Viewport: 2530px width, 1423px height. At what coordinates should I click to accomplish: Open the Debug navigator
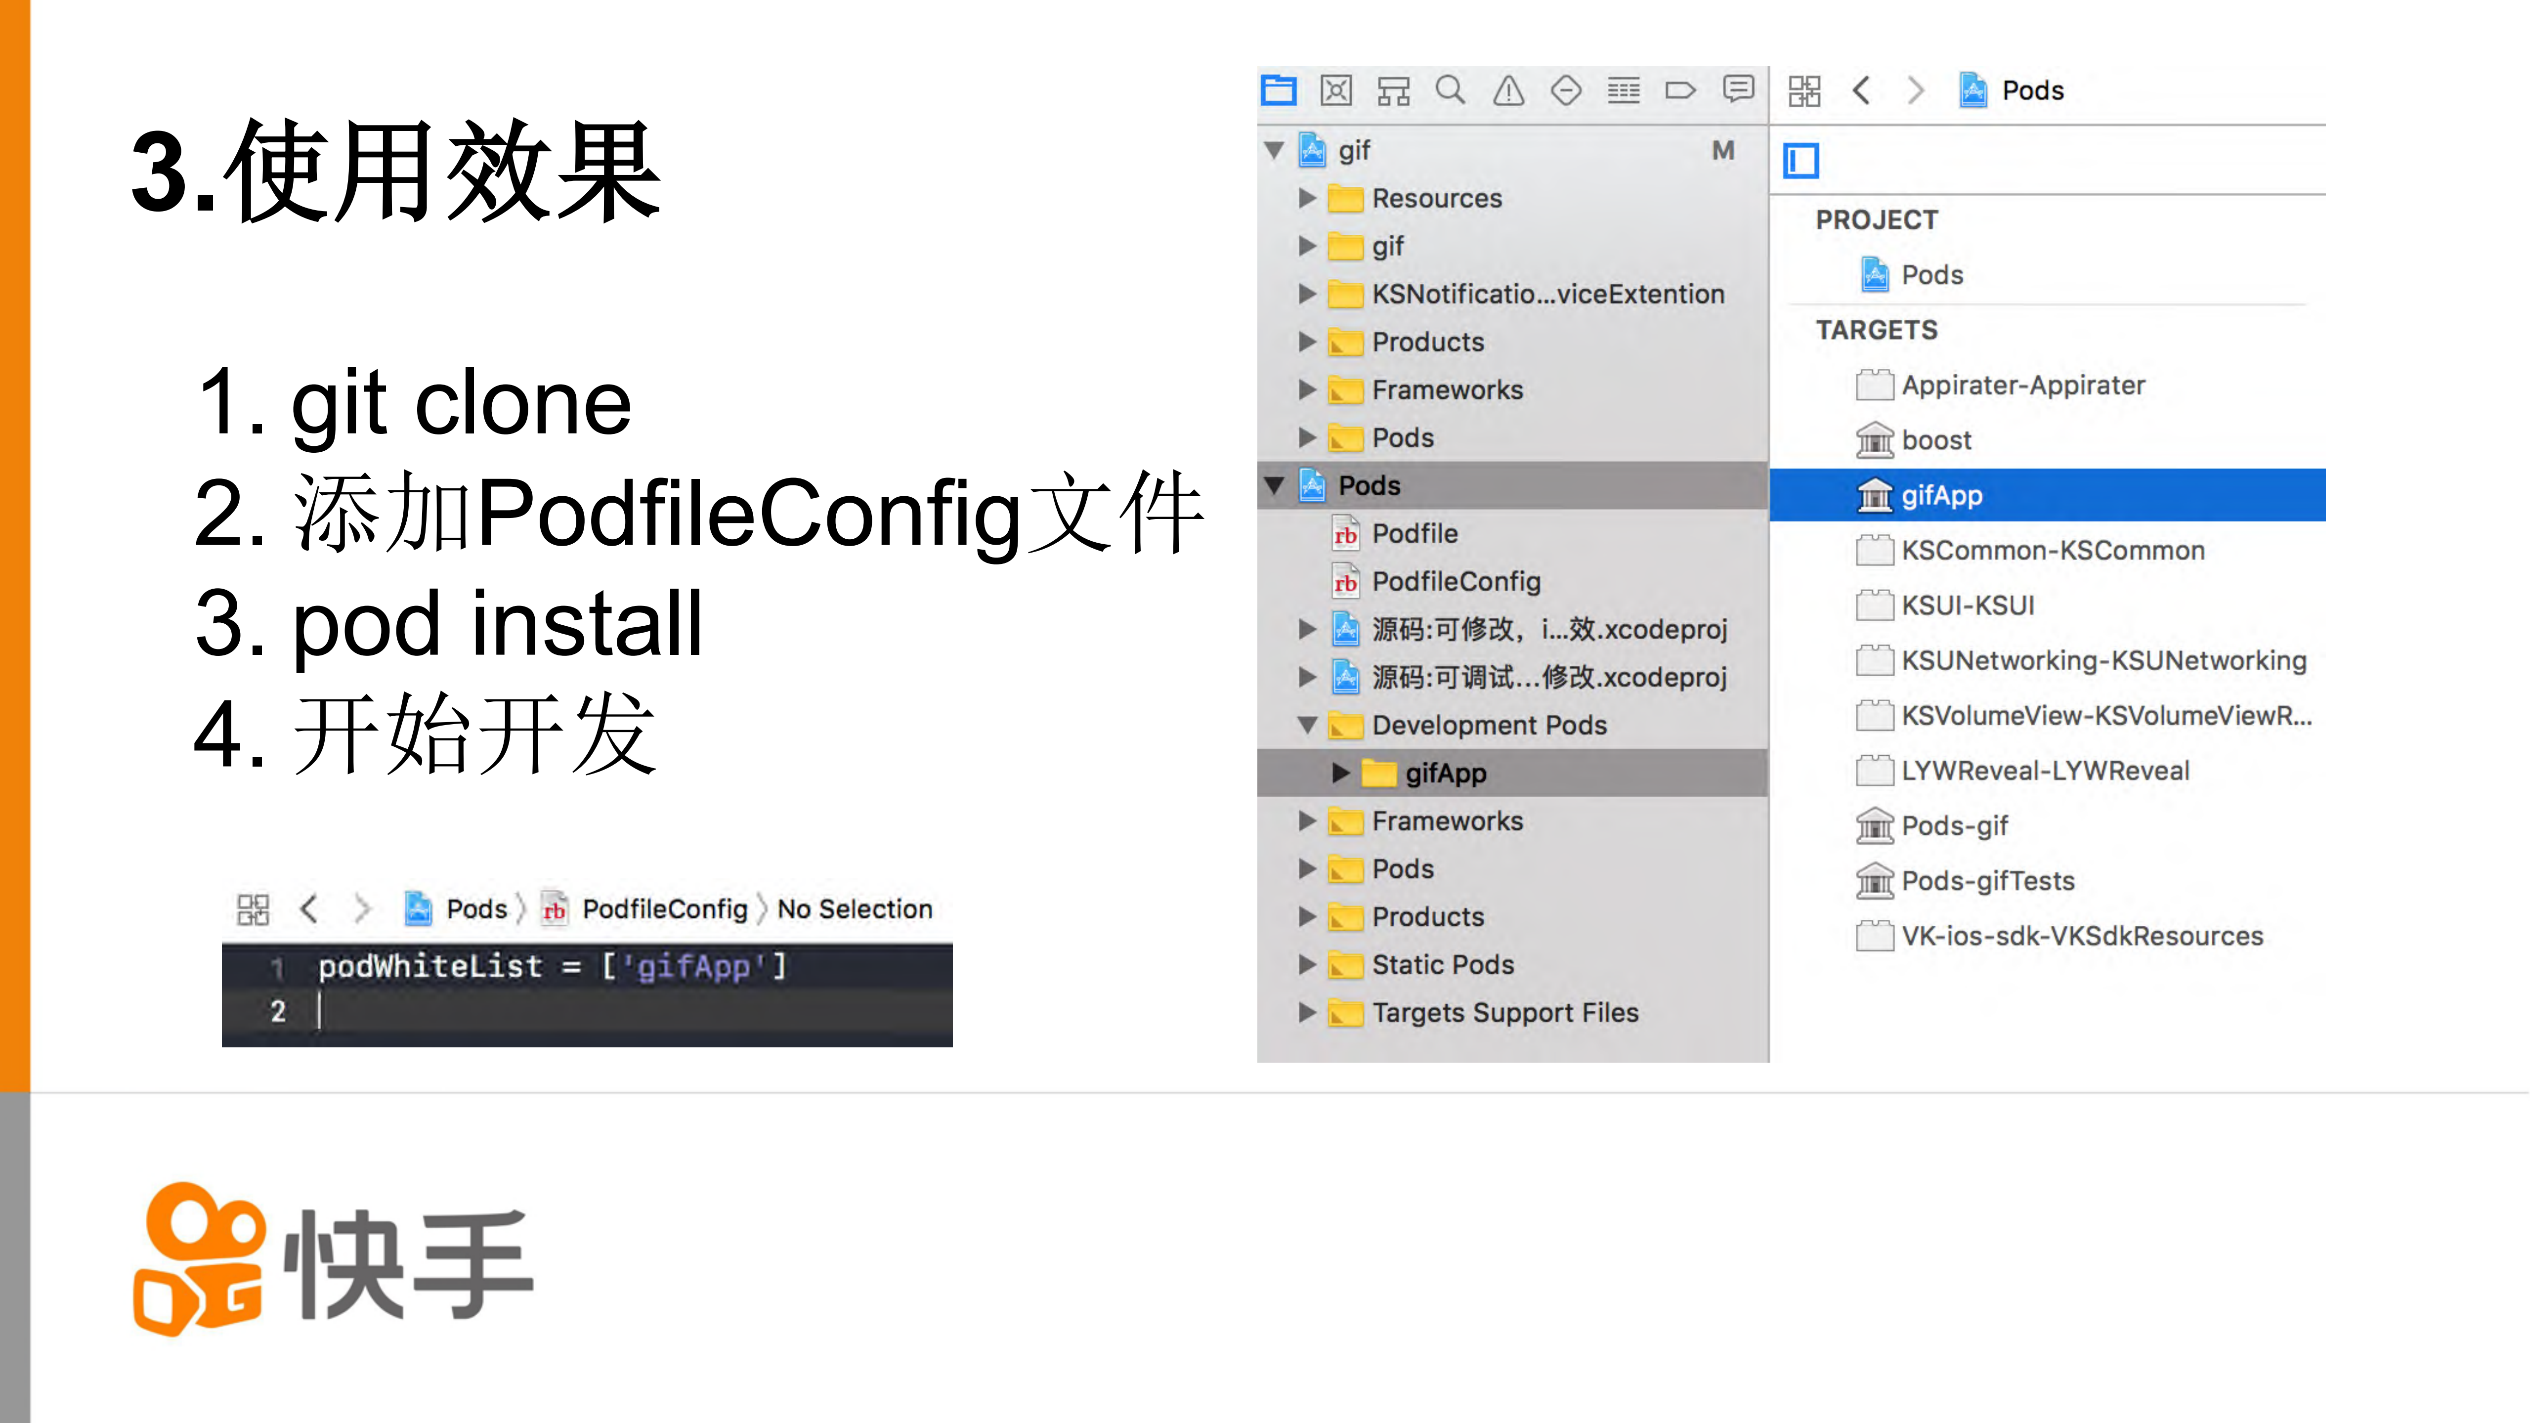pyautogui.click(x=1625, y=90)
